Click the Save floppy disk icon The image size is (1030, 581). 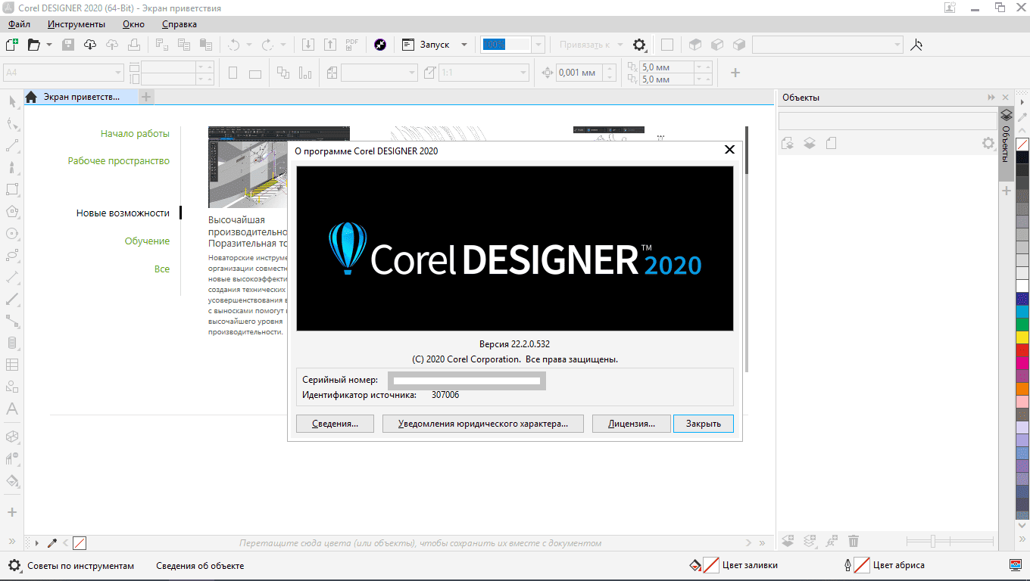pyautogui.click(x=68, y=45)
